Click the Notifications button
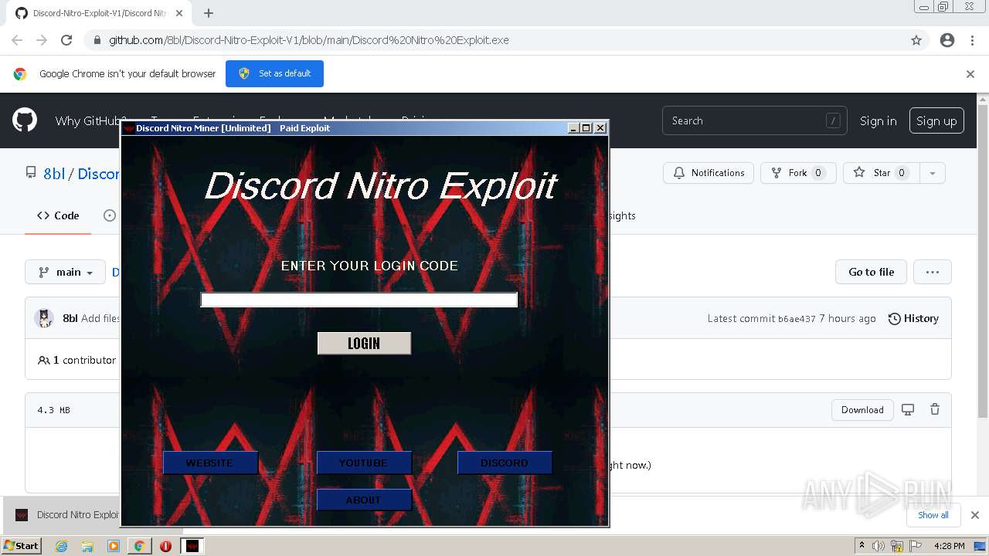Screen dimensions: 989x556 click(x=709, y=173)
